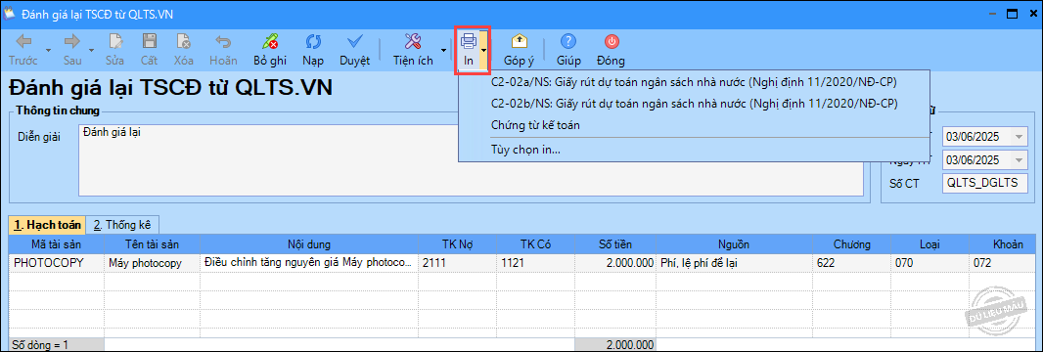Click the Mã tài sản column header
The image size is (1043, 352).
[x=57, y=243]
